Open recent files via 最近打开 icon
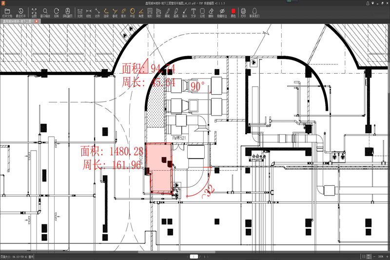Image resolution: width=390 pixels, height=260 pixels. pos(20,13)
